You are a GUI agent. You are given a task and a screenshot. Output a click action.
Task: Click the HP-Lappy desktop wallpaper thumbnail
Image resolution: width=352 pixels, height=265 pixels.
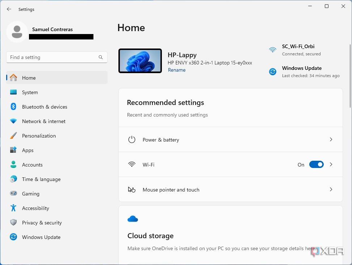click(140, 61)
